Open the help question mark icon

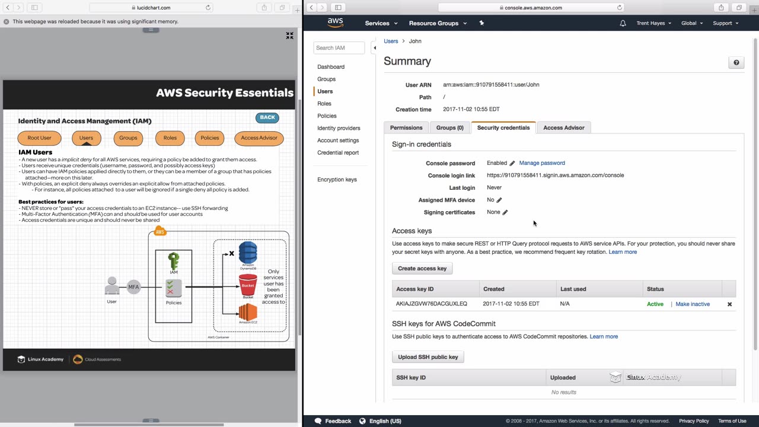click(736, 63)
